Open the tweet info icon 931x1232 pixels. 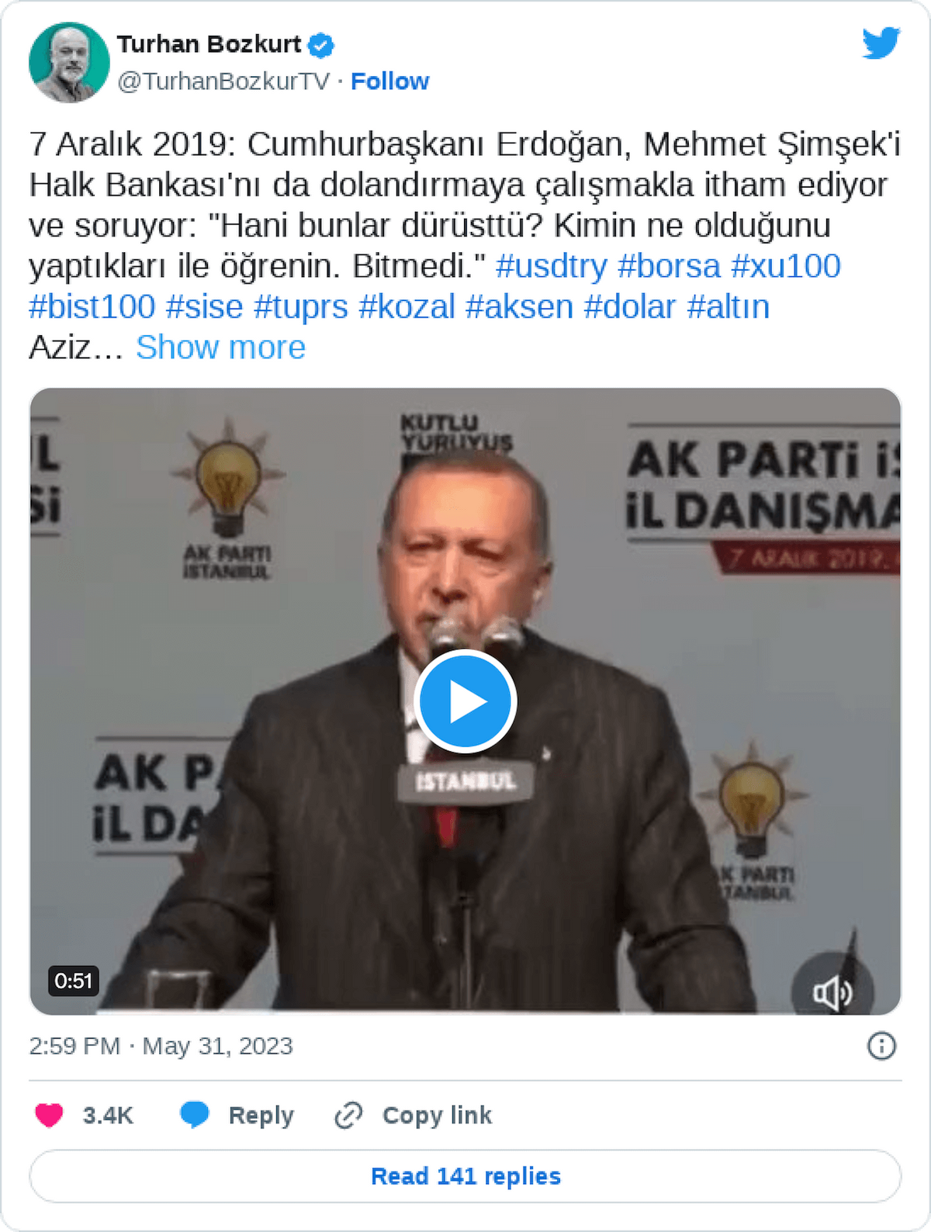[x=881, y=1046]
